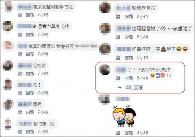Open the reaction count 16 list
Image resolution: width=195 pixels, height=137 pixels.
(169, 75)
